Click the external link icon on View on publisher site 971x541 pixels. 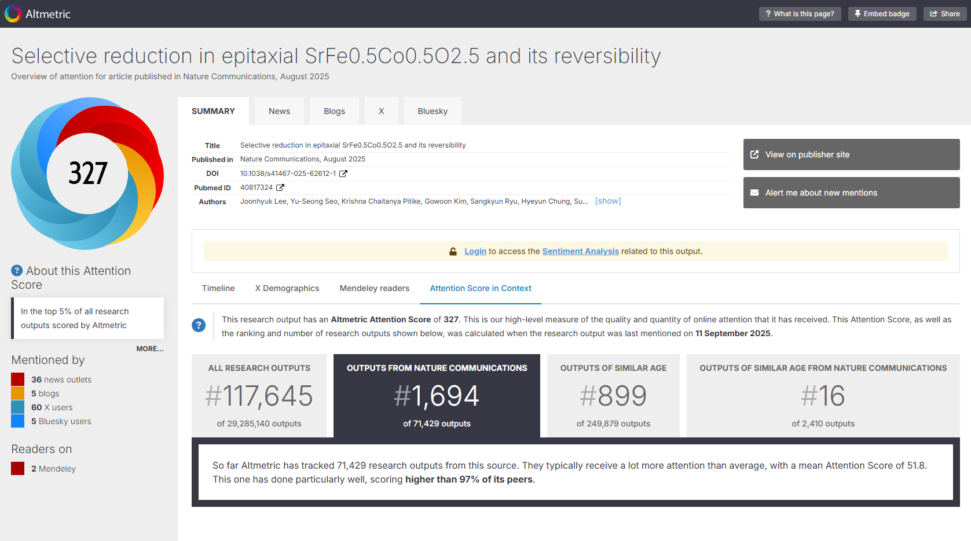pyautogui.click(x=754, y=154)
